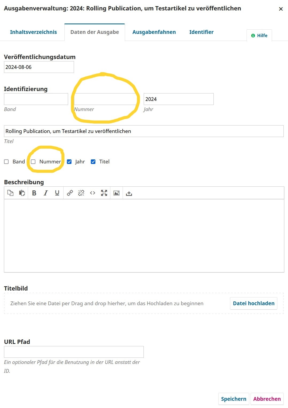Click the remove link icon
The image size is (288, 408).
pos(81,193)
